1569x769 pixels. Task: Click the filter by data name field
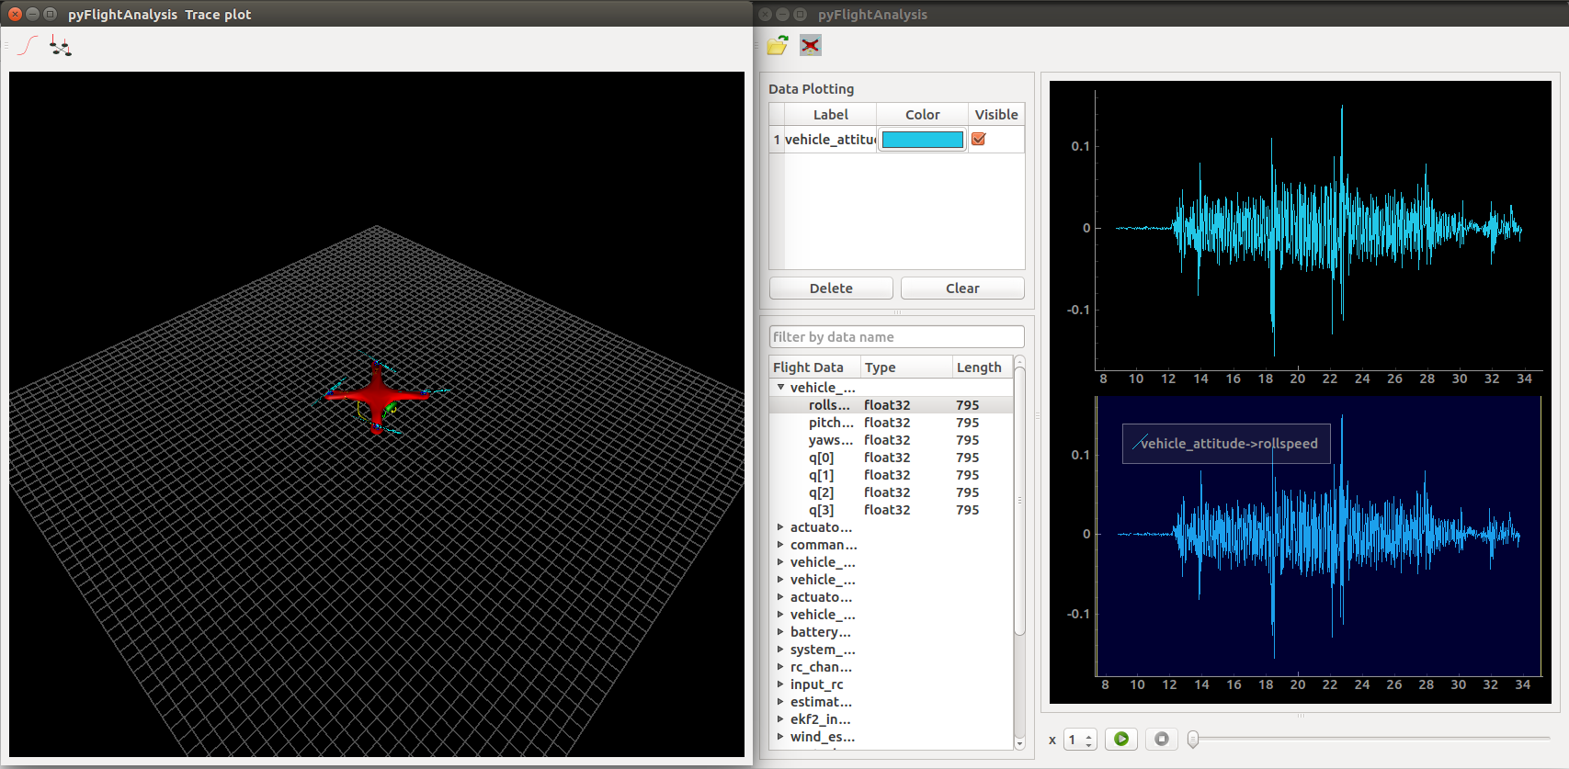(896, 337)
